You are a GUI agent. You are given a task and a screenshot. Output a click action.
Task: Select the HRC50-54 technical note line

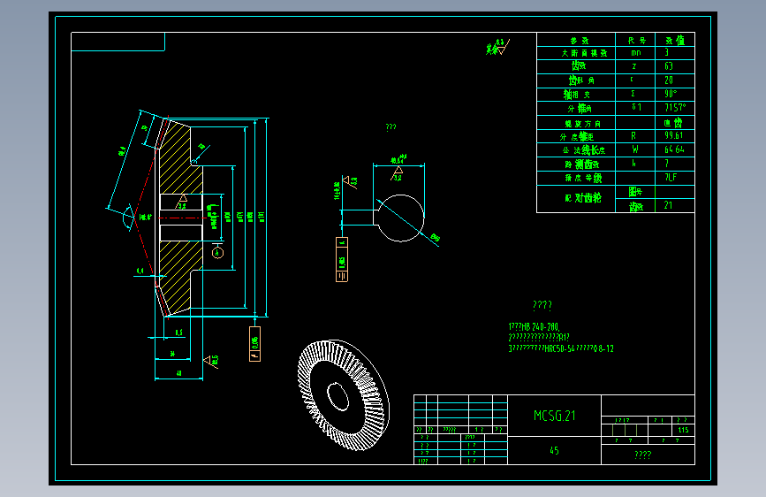tap(561, 348)
